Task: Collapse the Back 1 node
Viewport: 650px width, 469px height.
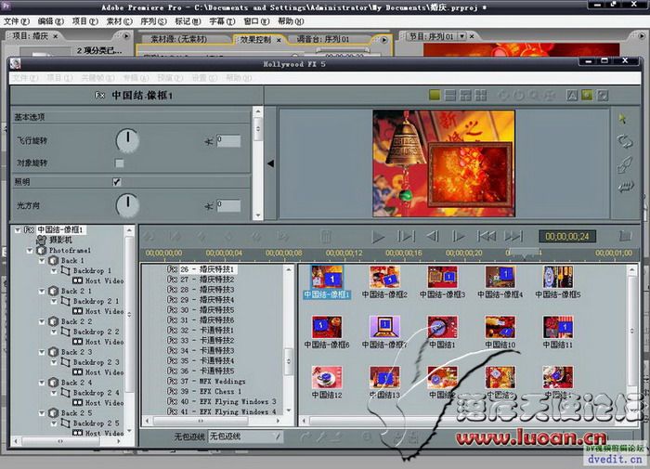Action: (x=42, y=261)
